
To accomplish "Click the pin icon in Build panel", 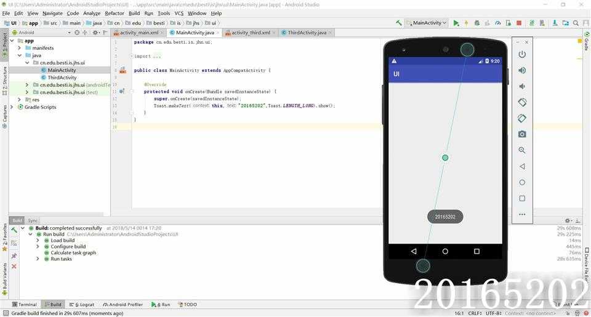I will click(x=14, y=255).
